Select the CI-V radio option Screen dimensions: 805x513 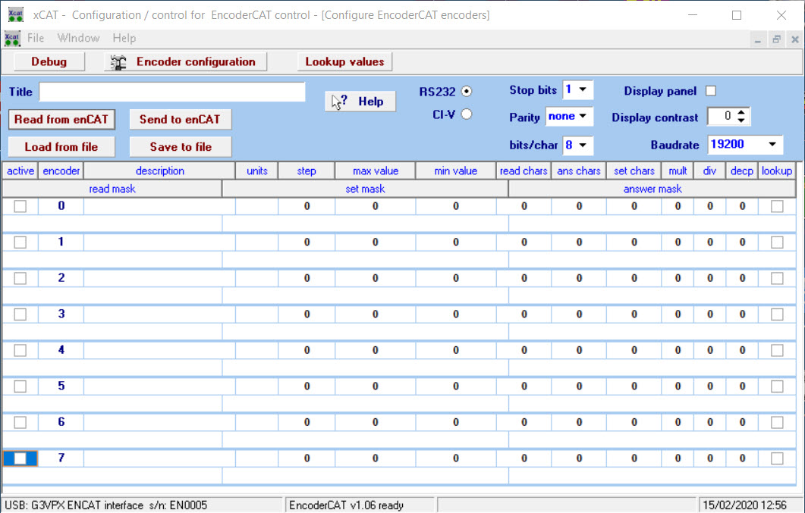tap(466, 114)
